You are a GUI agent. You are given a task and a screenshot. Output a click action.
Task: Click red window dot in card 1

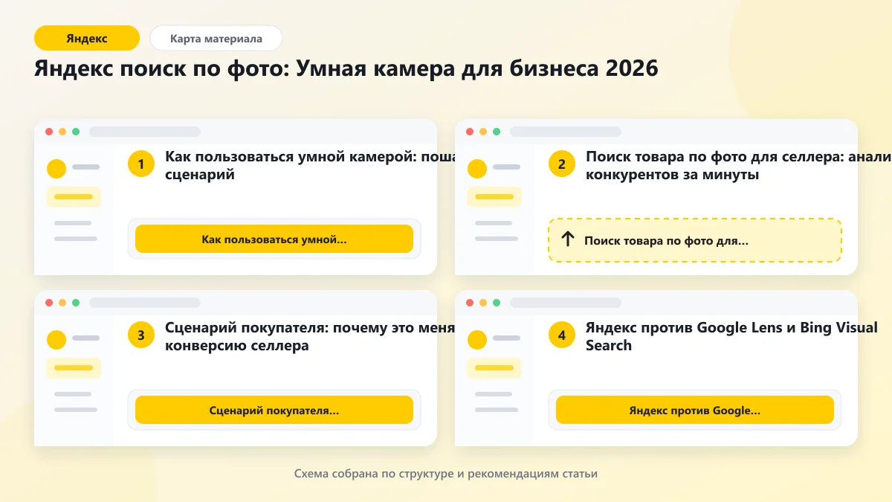point(49,132)
